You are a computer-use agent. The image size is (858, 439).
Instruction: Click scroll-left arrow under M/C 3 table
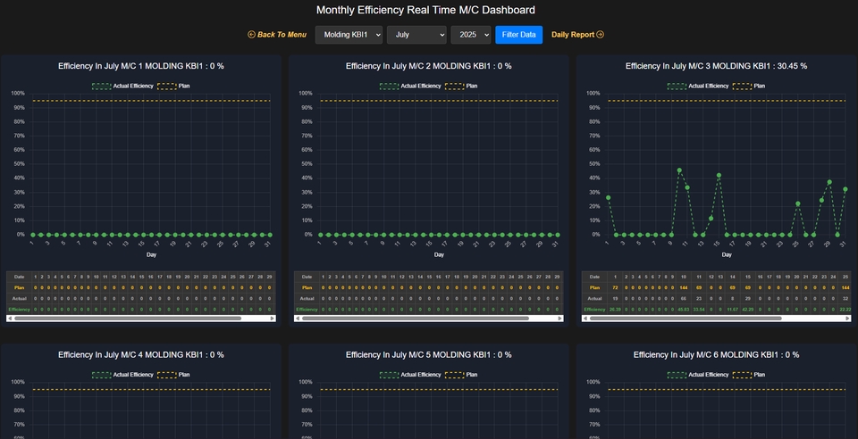tap(586, 318)
